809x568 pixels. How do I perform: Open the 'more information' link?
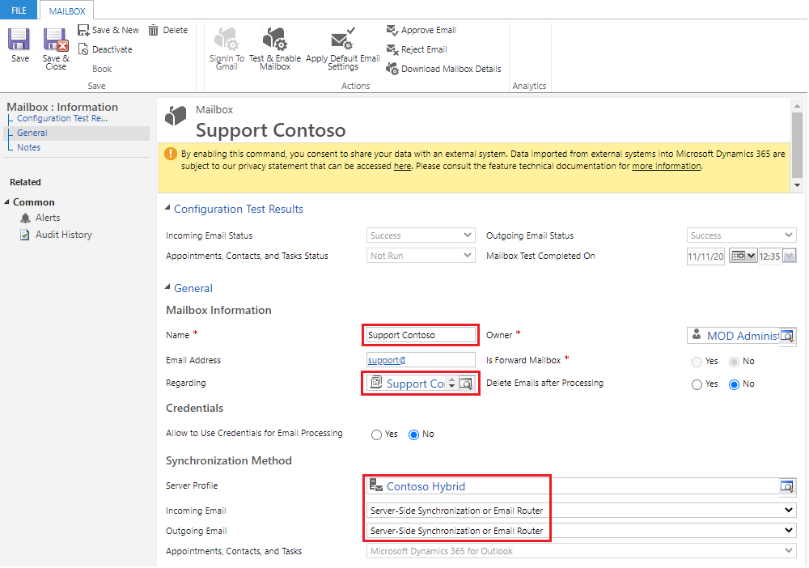[666, 167]
